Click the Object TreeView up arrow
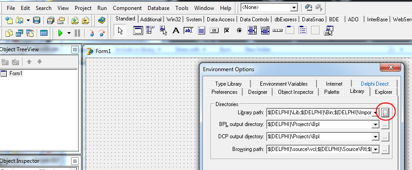The image size is (412, 170). tap(29, 62)
